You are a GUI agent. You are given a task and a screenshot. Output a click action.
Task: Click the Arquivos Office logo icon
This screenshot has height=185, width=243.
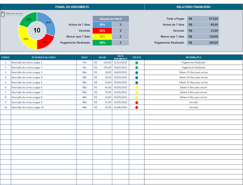point(3,15)
